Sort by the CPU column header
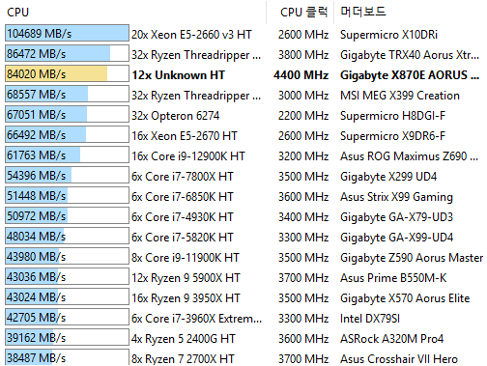This screenshot has width=487, height=366. (18, 13)
